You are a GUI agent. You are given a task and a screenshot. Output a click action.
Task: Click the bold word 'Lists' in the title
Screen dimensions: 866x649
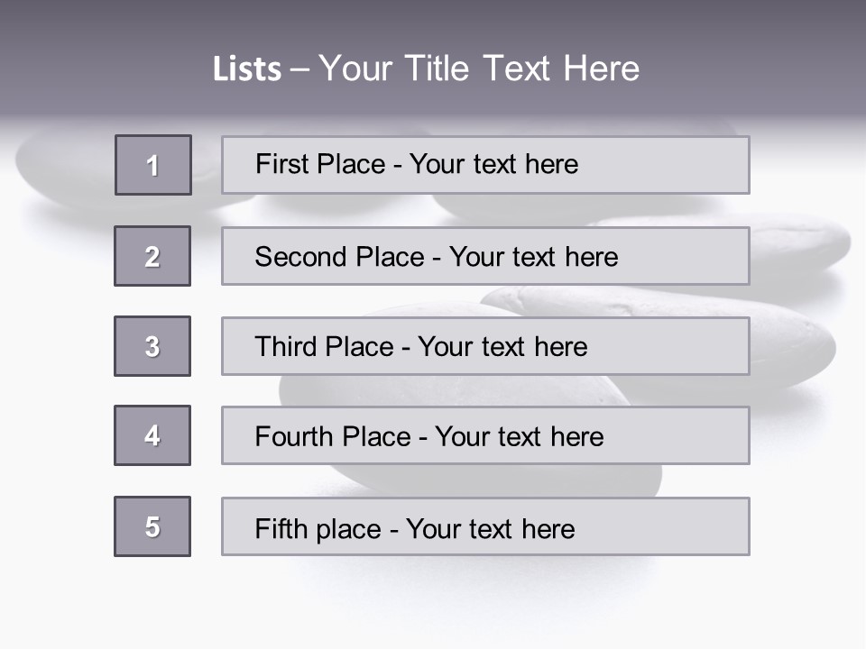247,69
